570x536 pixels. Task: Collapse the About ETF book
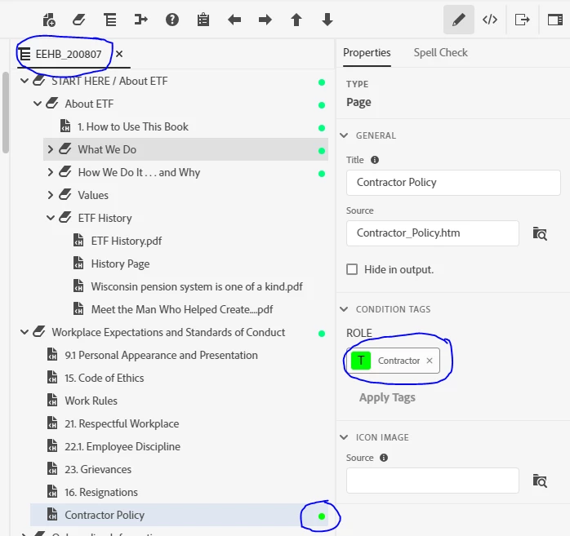[x=38, y=104]
